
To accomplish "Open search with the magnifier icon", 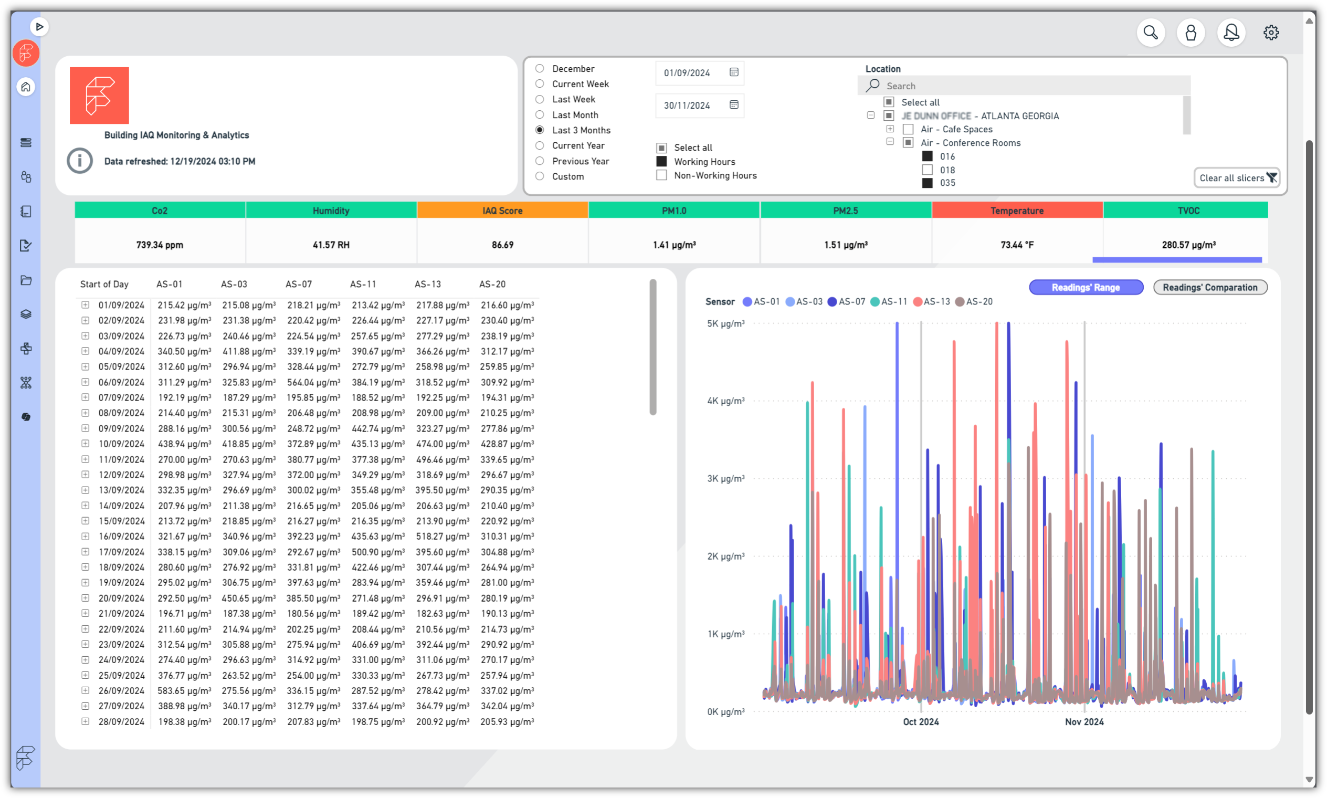I will click(1151, 33).
